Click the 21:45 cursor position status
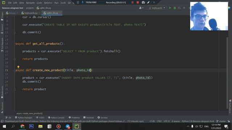Screen dimensions: 232x130 coord(152,121)
